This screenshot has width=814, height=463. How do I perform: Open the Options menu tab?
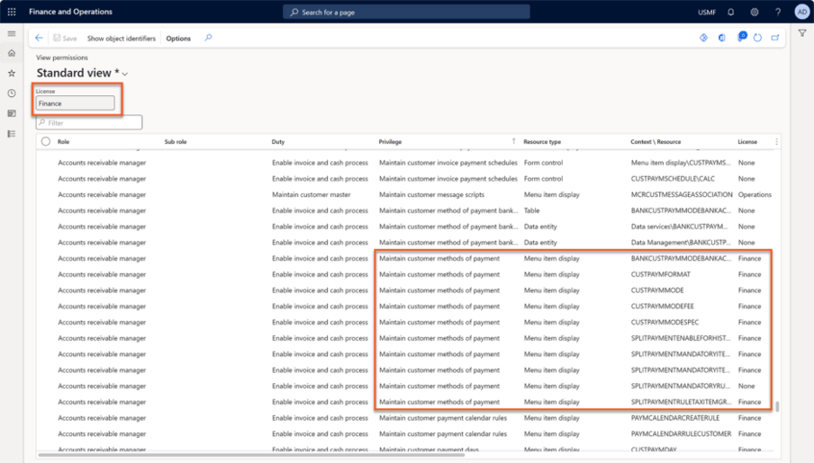(x=178, y=39)
